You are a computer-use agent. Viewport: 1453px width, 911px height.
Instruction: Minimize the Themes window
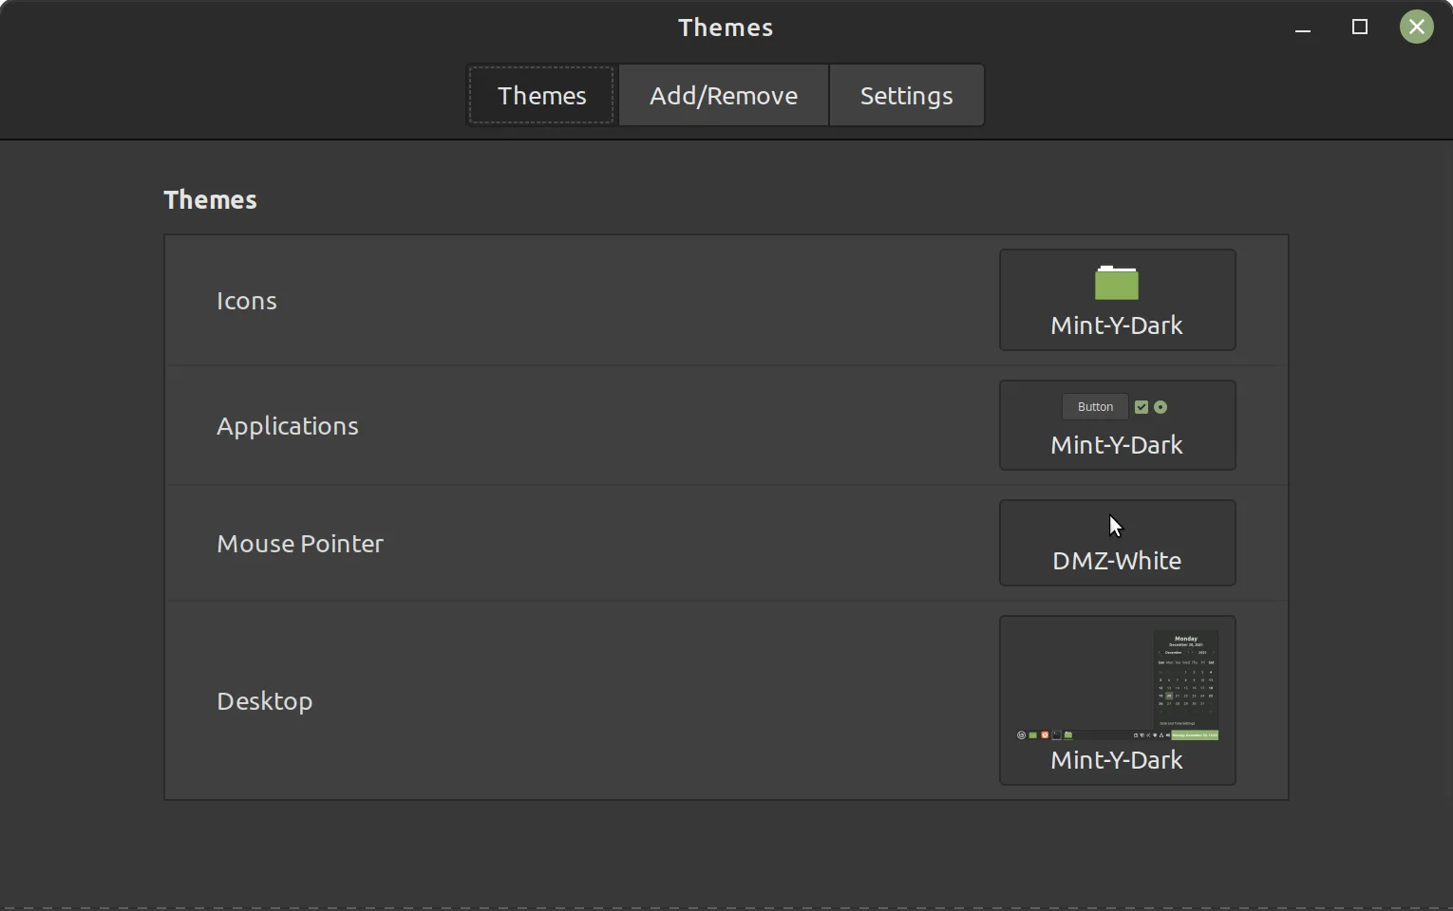(1303, 28)
